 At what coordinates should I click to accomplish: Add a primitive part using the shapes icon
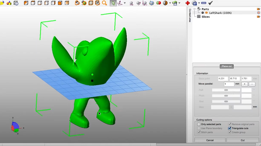[x=9, y=3]
